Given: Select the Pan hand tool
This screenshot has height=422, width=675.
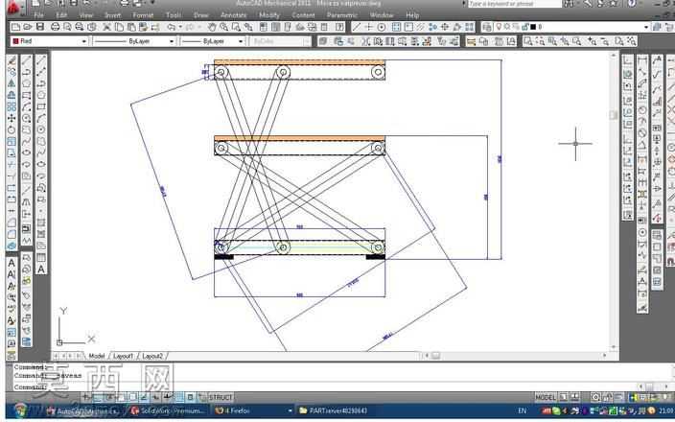Looking at the screenshot, I should [x=212, y=27].
